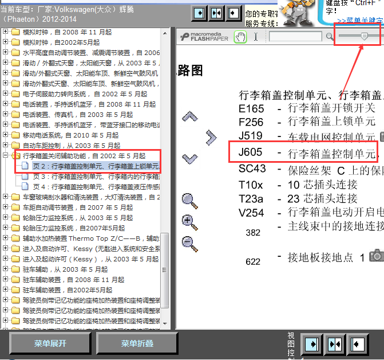Expand the 水平高度自动调节装置 node

click(5, 52)
